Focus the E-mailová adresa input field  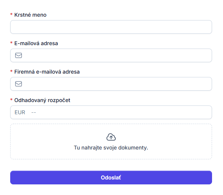pyautogui.click(x=111, y=55)
